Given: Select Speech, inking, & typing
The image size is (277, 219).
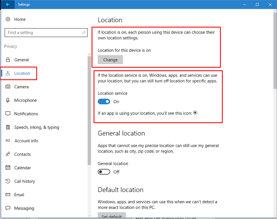Looking at the screenshot, I should (x=36, y=127).
